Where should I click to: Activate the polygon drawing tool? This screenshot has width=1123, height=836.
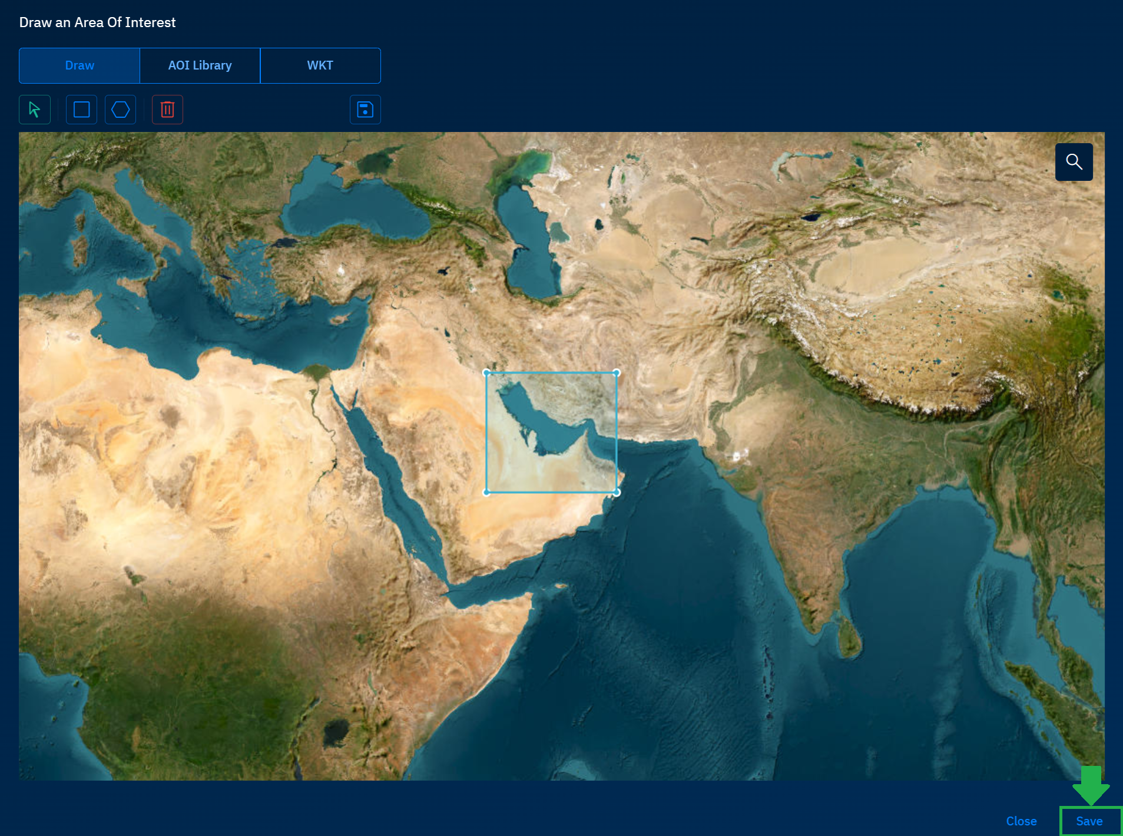coord(121,110)
